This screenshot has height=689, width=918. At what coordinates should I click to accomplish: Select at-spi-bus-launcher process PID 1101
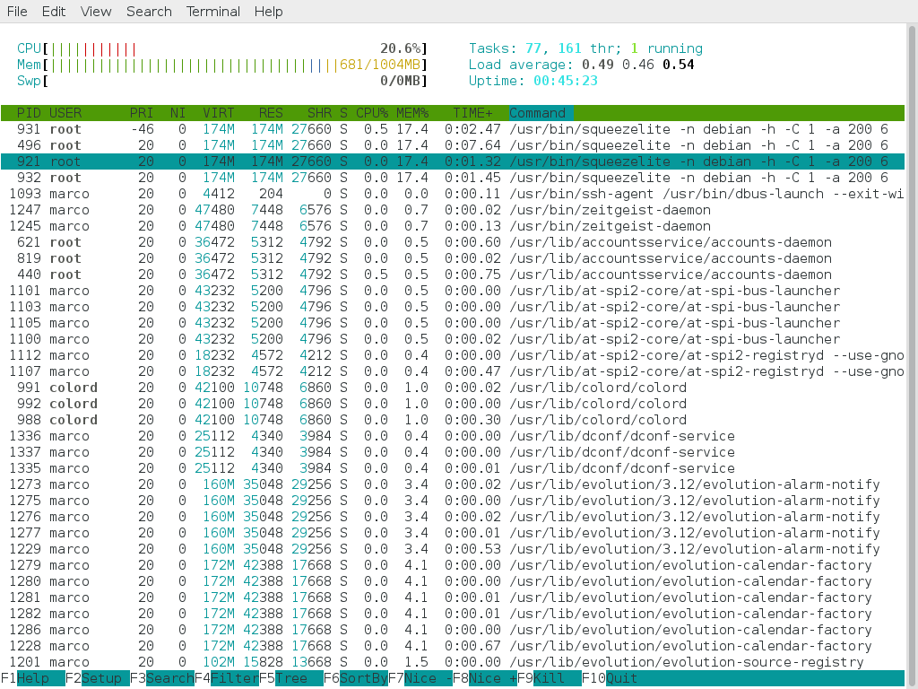(x=453, y=292)
